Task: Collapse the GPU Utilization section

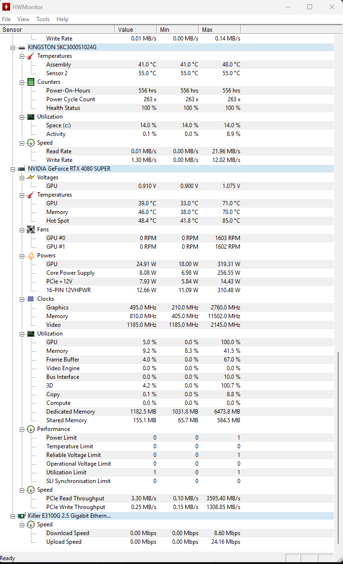Action: [22, 334]
